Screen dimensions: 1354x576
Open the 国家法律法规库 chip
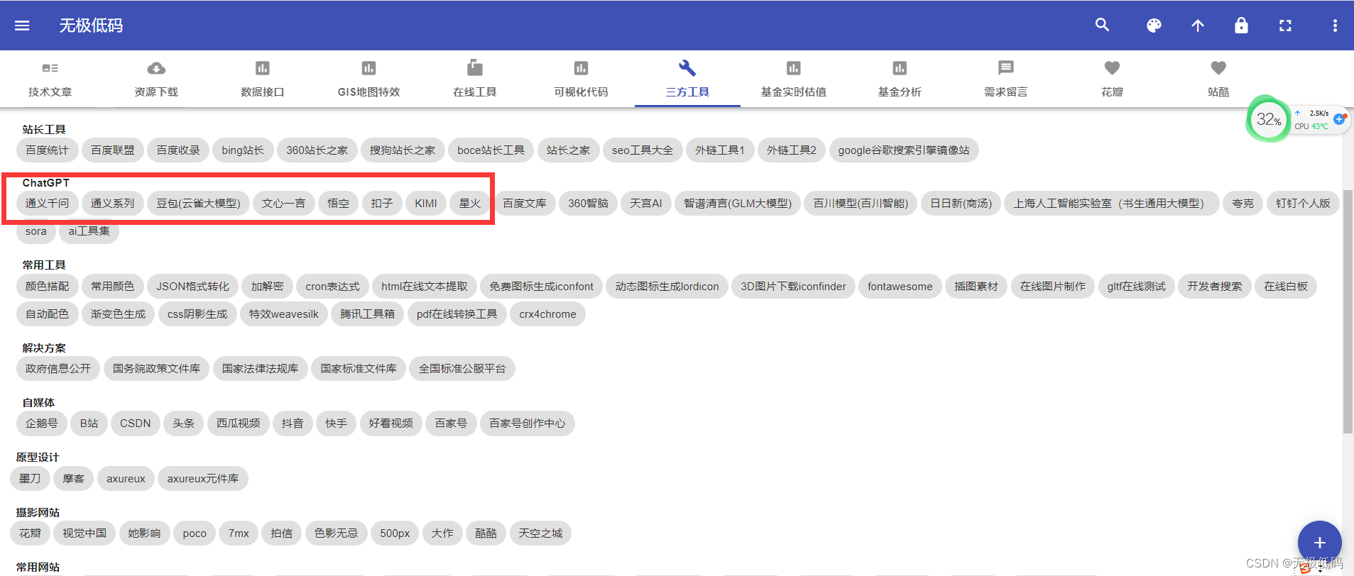(x=260, y=369)
